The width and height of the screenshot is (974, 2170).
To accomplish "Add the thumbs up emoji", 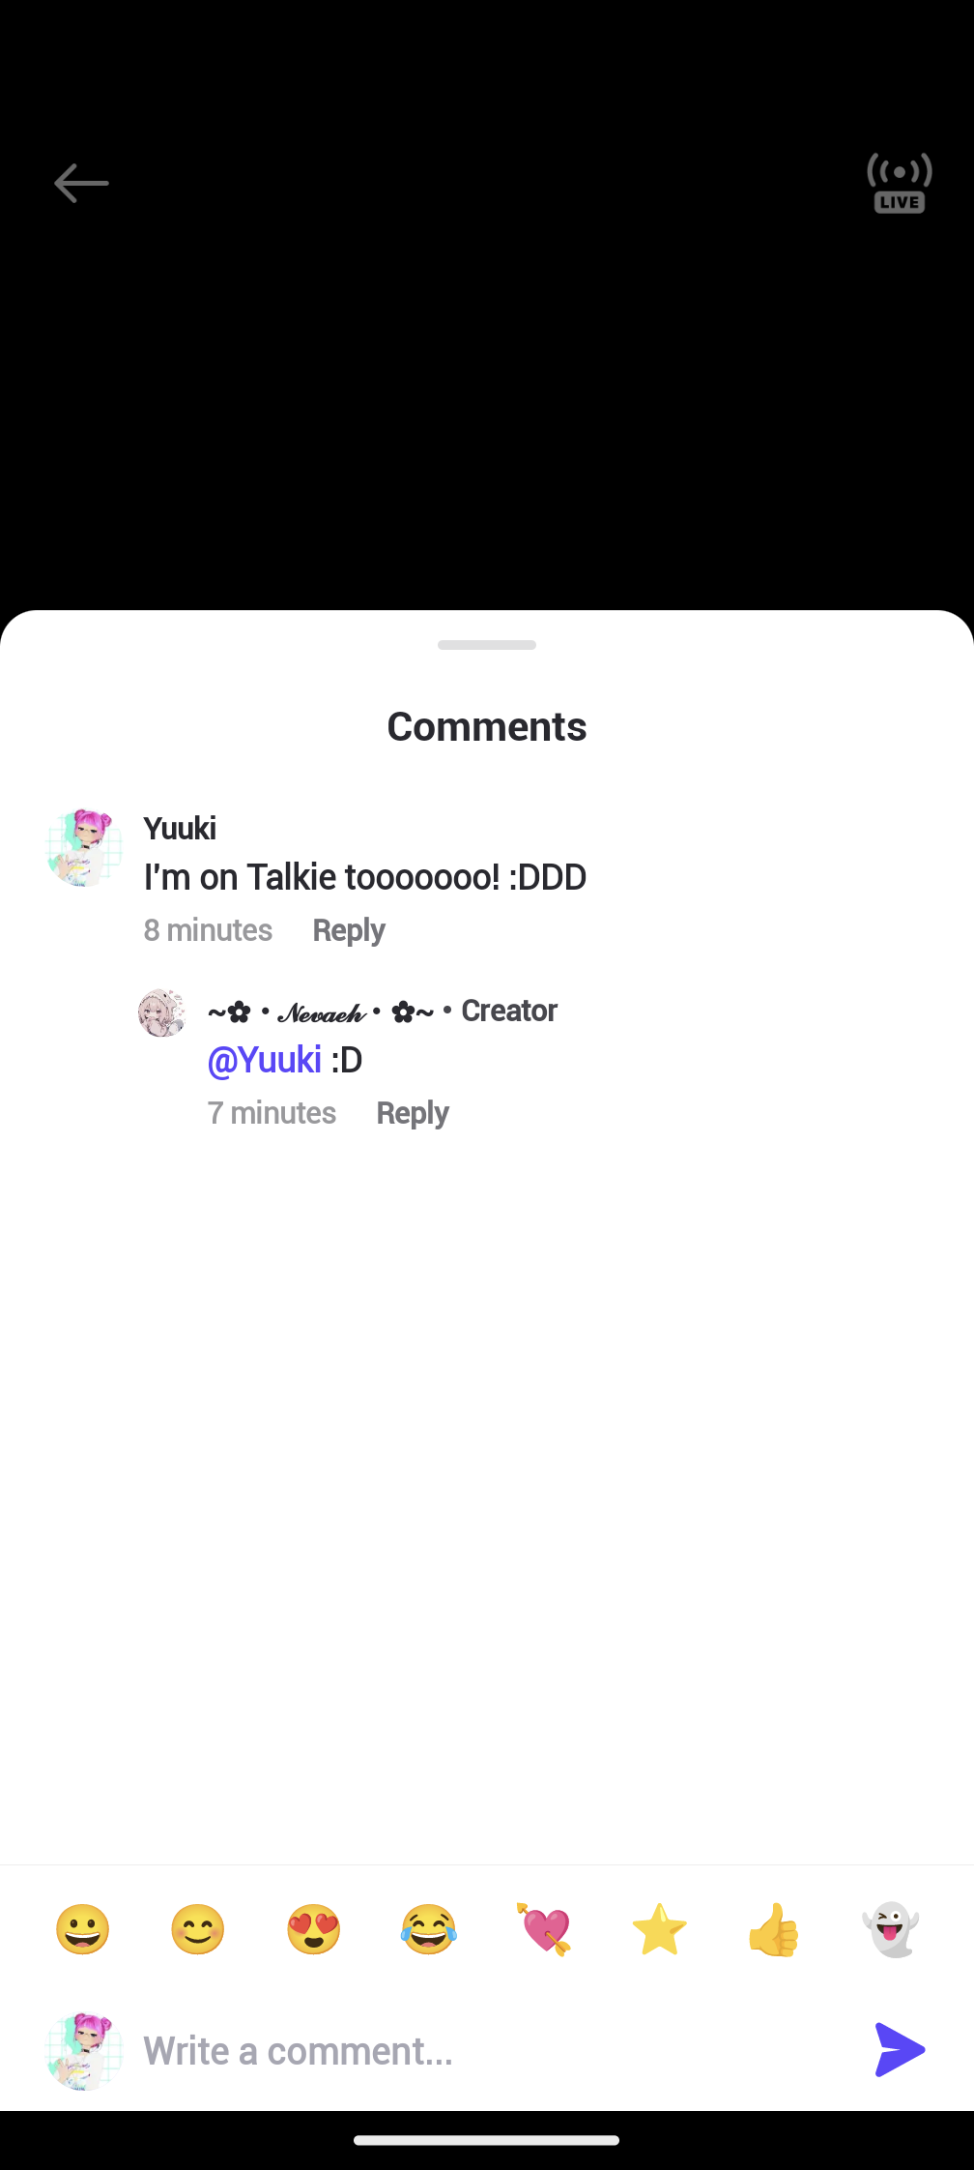I will pos(775,1929).
